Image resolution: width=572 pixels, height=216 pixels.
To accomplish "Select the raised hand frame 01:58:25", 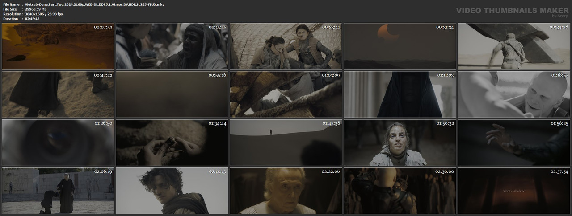I will tap(514, 143).
